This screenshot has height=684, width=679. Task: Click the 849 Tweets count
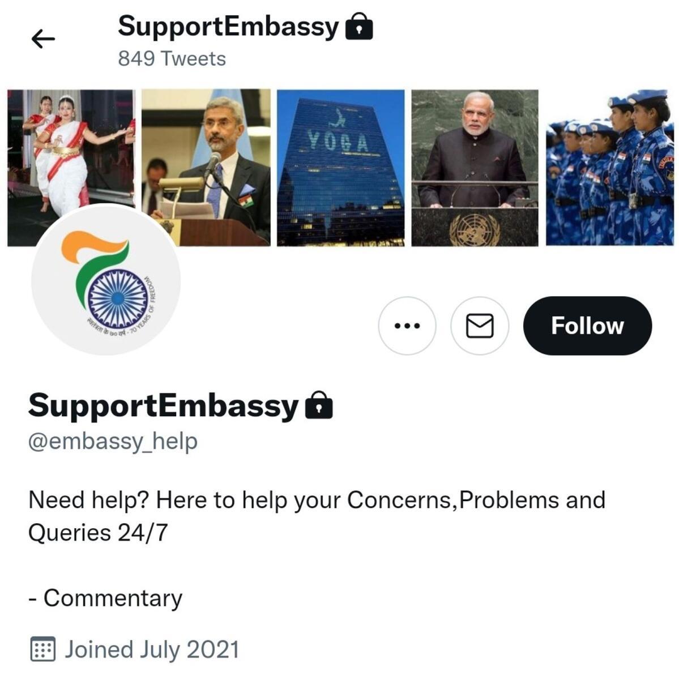click(172, 59)
